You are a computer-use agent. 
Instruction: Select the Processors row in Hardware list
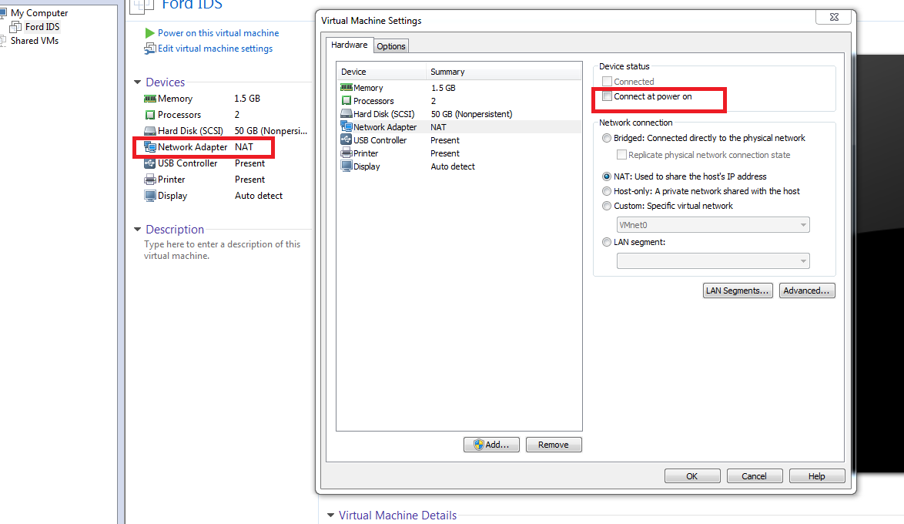click(459, 101)
